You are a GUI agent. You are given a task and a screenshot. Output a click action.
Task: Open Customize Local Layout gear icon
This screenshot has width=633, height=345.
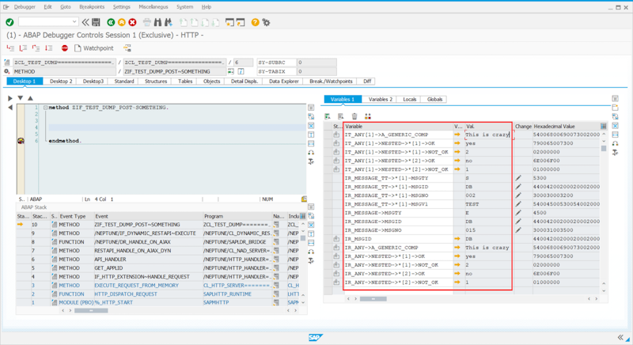266,22
